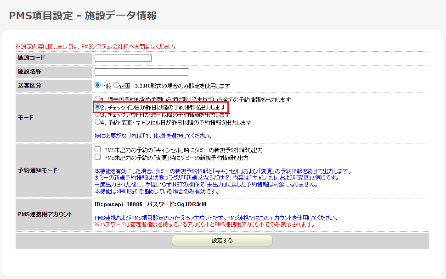Click the 送客区分 row label
The height and width of the screenshot is (279, 446).
(x=30, y=86)
